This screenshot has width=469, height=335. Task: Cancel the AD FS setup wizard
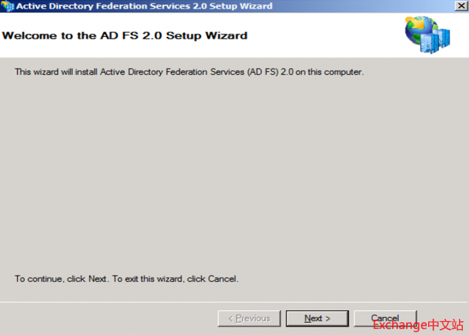[385, 318]
